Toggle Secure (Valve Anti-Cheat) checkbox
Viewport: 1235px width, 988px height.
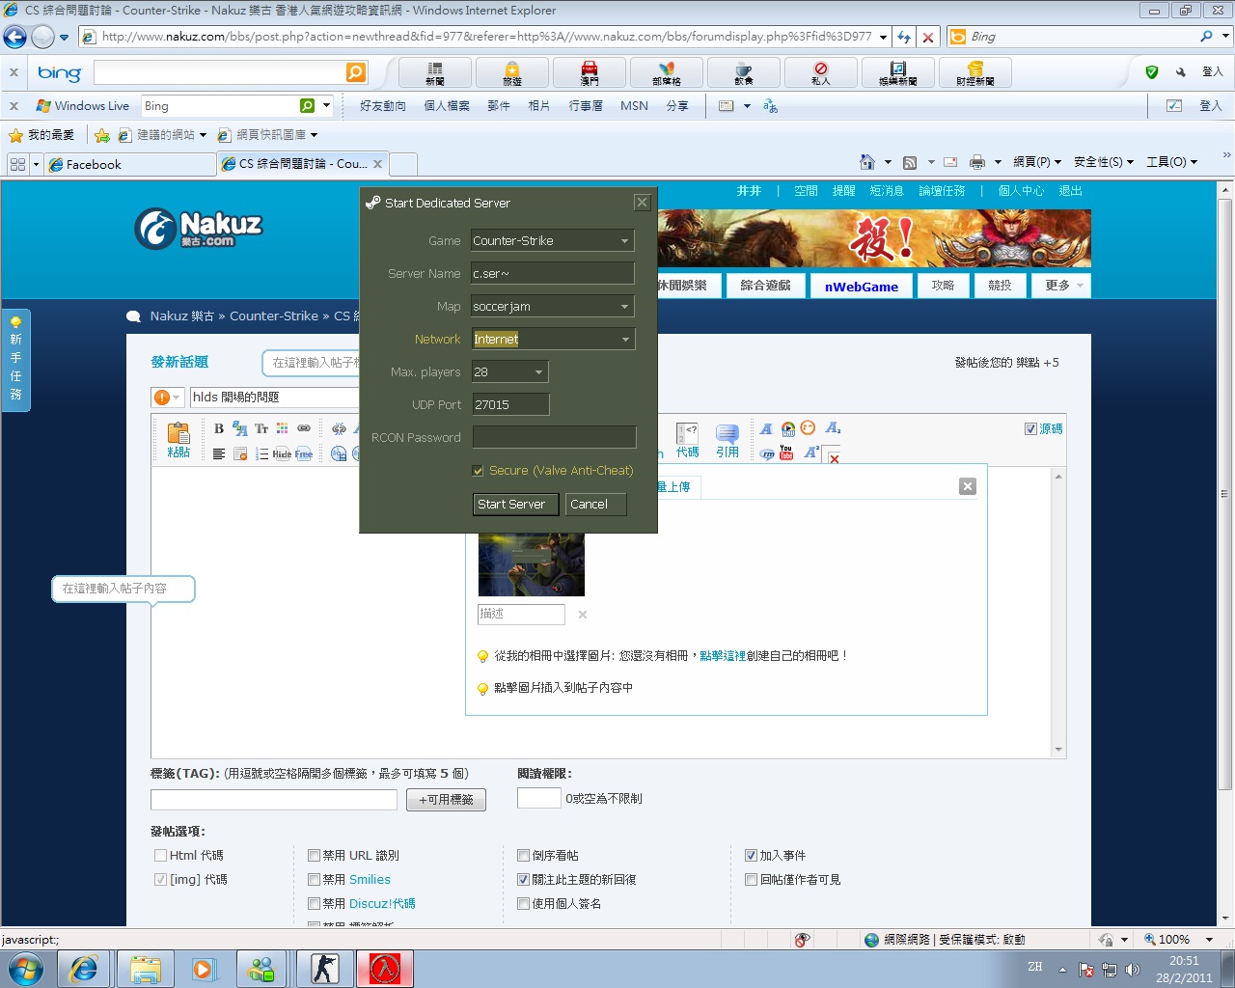click(x=478, y=471)
